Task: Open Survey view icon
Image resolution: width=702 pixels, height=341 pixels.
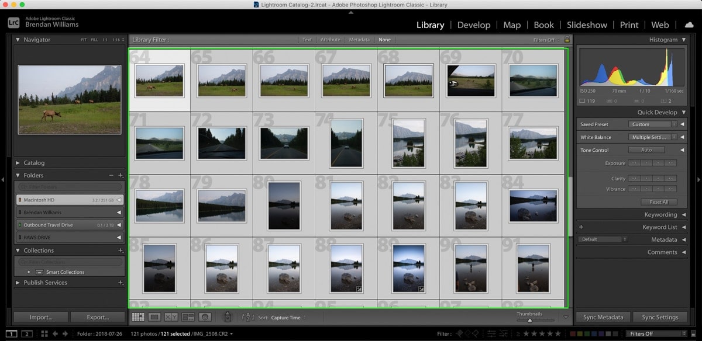Action: point(188,317)
